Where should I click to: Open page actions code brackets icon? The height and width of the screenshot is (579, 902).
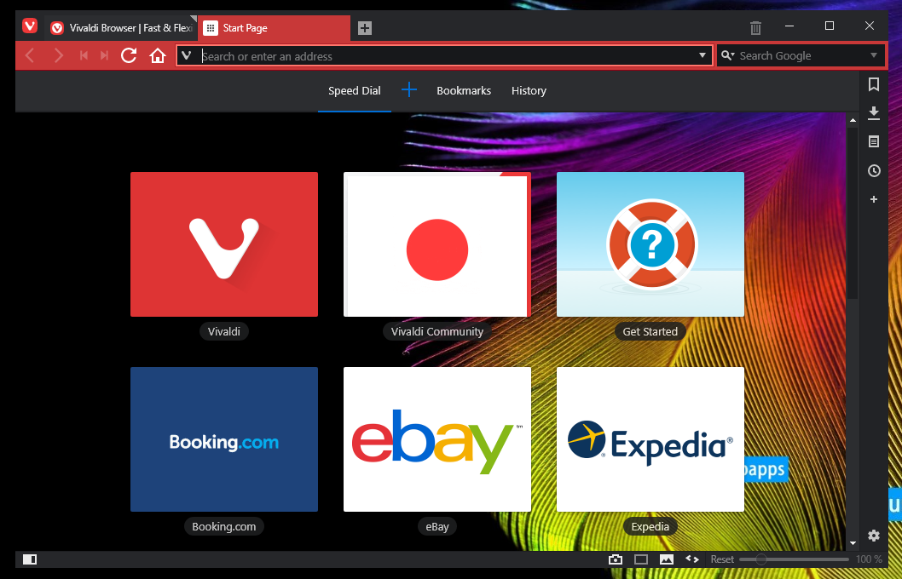coord(692,559)
